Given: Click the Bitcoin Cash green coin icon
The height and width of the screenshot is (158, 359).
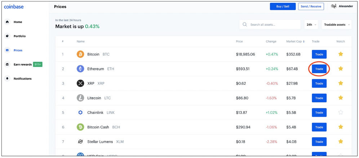Looking at the screenshot, I should [80, 127].
